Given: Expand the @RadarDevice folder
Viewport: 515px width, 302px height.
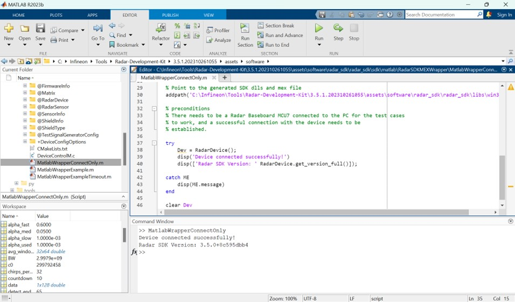Looking at the screenshot, I should point(25,100).
